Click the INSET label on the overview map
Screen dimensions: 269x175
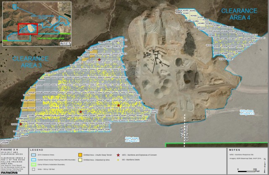click(x=65, y=44)
